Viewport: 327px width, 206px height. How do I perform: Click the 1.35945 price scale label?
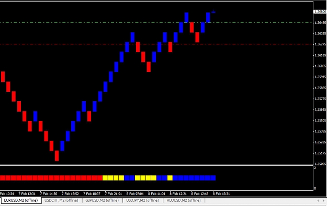tap(320, 77)
